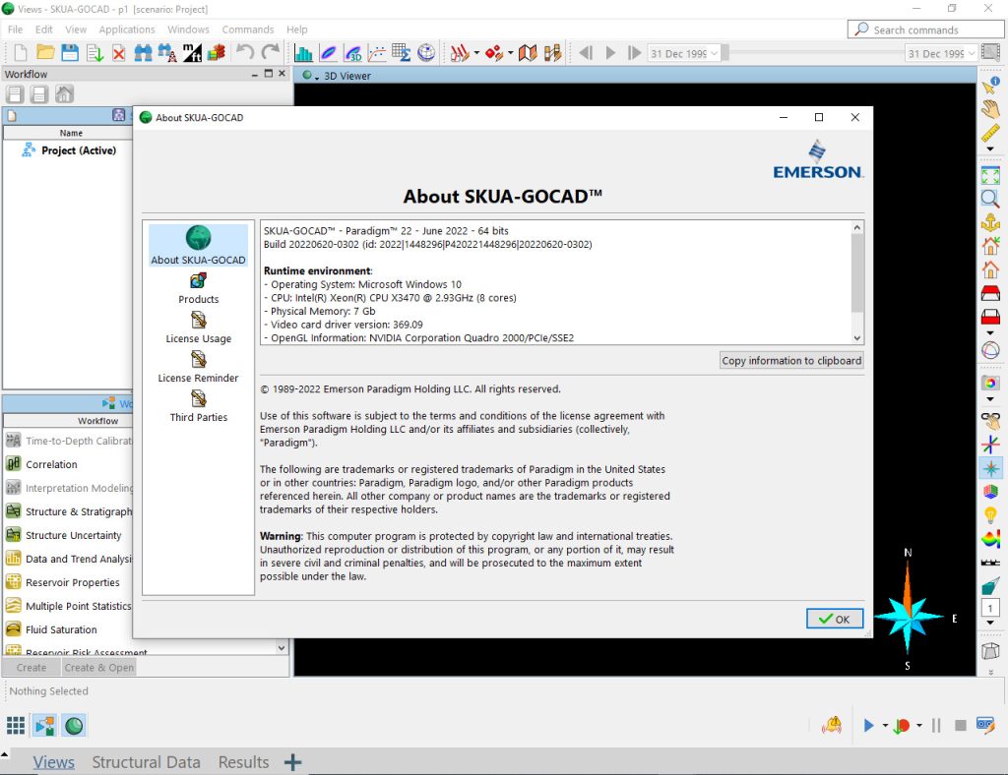The height and width of the screenshot is (775, 1008).
Task: Open the Applications menu
Action: [127, 30]
